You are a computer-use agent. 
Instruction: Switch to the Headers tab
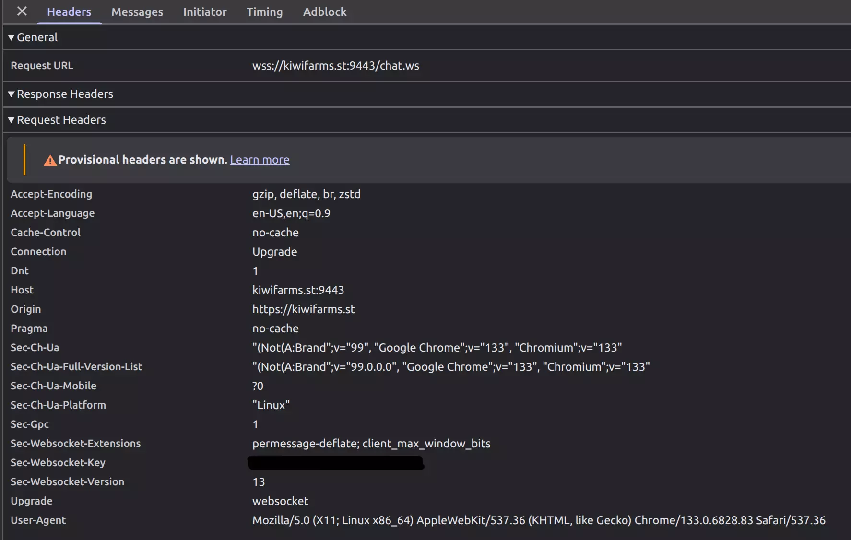(69, 12)
